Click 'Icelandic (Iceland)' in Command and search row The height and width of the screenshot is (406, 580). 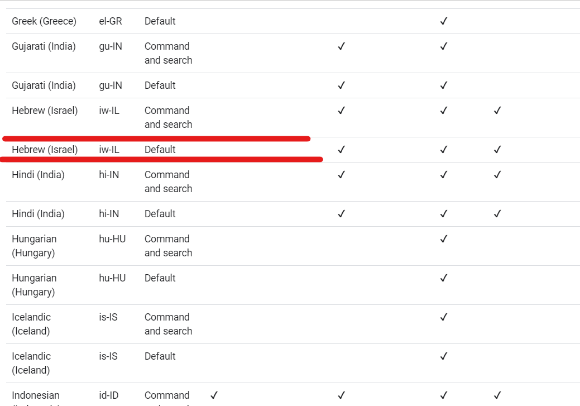[x=31, y=324]
